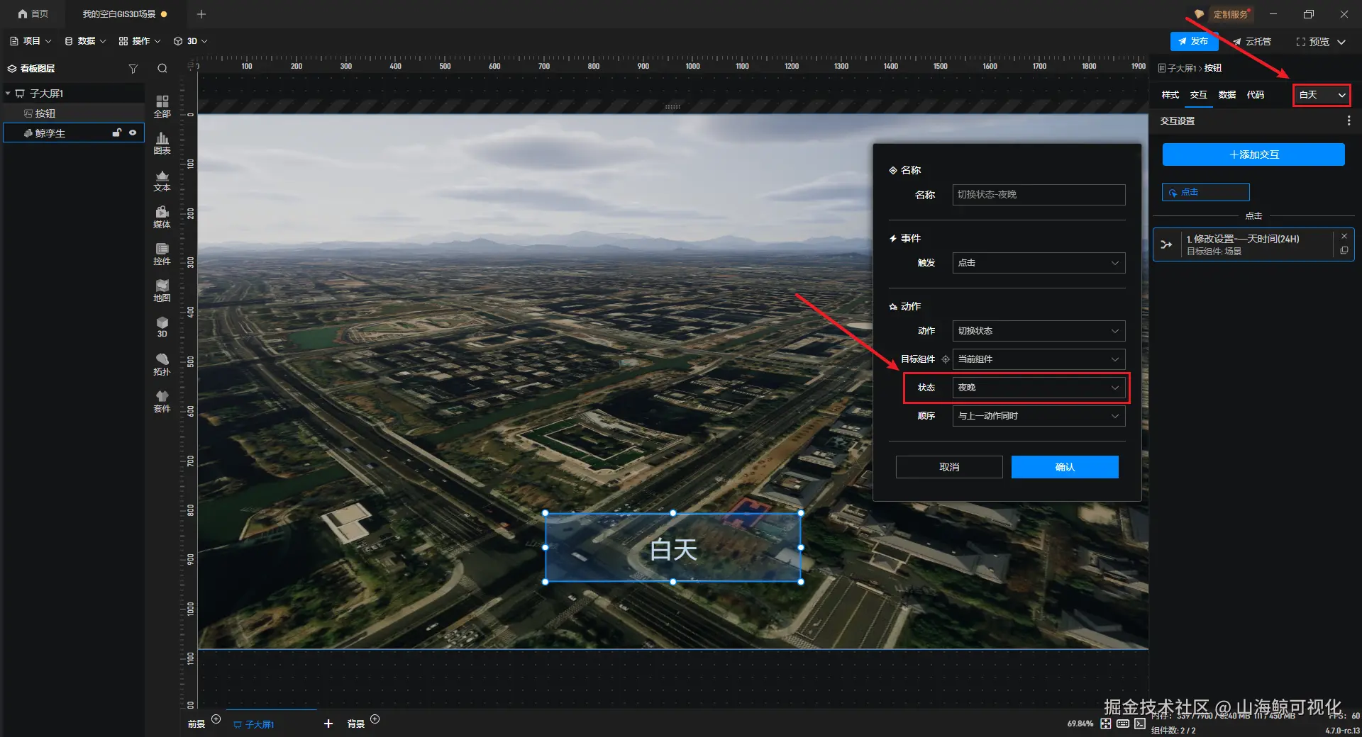Open the 图表 charts component category

162,142
